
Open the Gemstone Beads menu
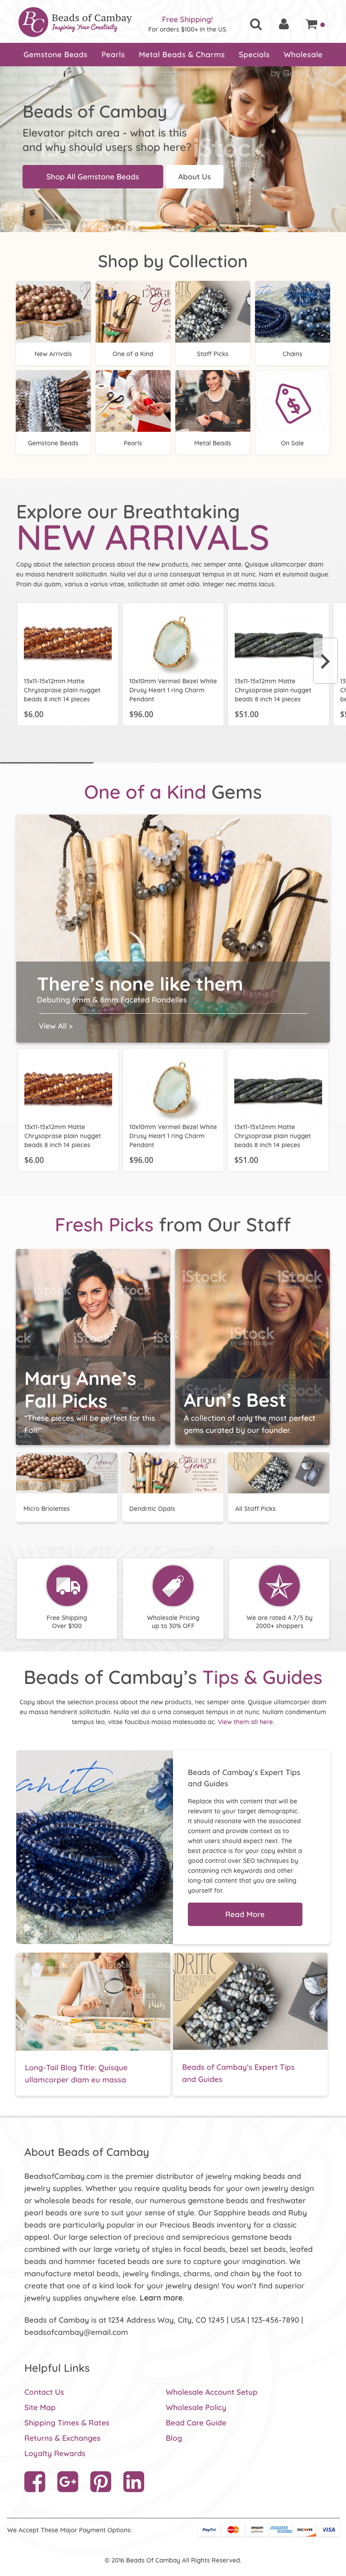[55, 55]
